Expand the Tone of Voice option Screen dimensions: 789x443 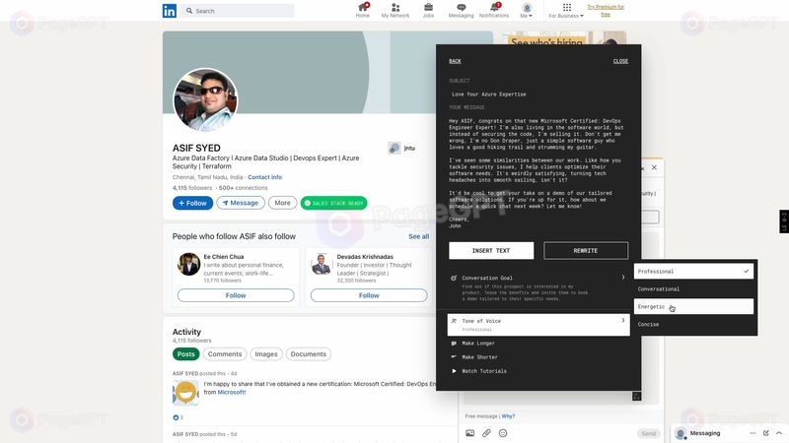click(538, 325)
